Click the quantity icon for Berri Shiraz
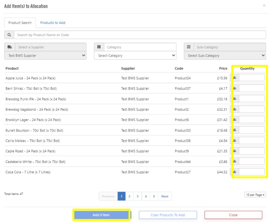The width and height of the screenshot is (276, 222). click(x=235, y=89)
